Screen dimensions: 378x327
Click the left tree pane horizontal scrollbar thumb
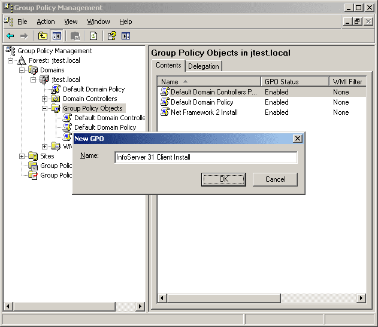[x=64, y=307]
